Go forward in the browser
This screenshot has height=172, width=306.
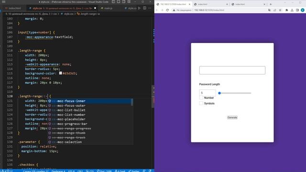point(162,10)
